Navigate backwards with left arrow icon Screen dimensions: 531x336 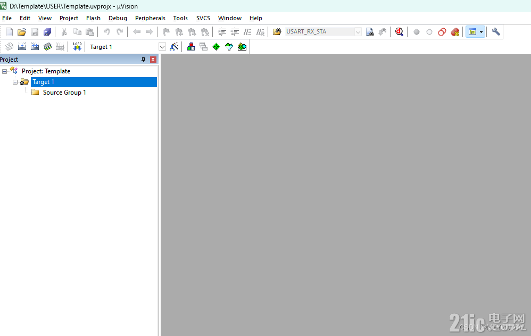(137, 32)
